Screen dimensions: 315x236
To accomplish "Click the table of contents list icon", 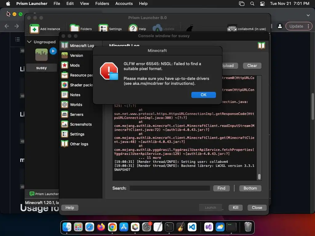I will [18, 39].
